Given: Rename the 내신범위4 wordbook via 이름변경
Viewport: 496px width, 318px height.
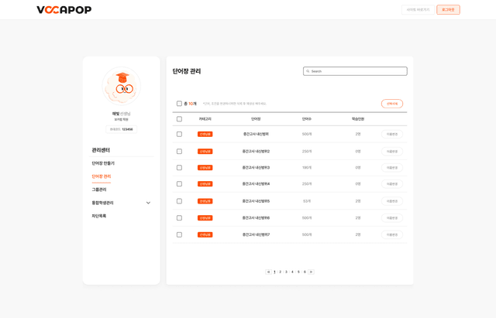Looking at the screenshot, I should tap(392, 184).
